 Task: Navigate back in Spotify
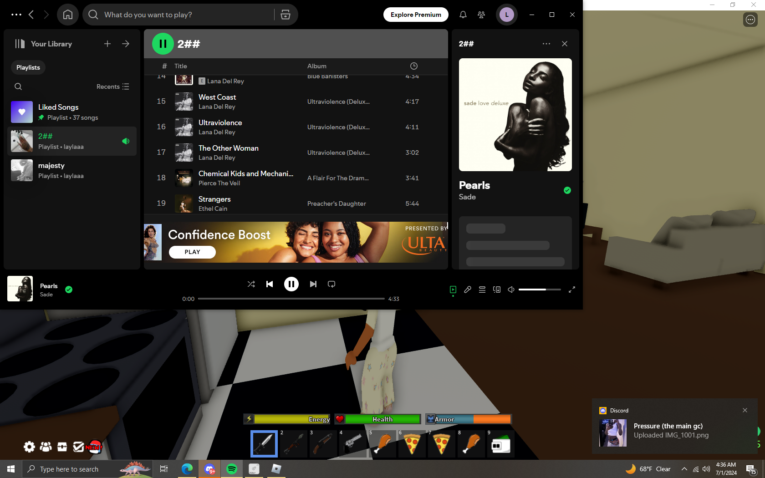point(31,15)
